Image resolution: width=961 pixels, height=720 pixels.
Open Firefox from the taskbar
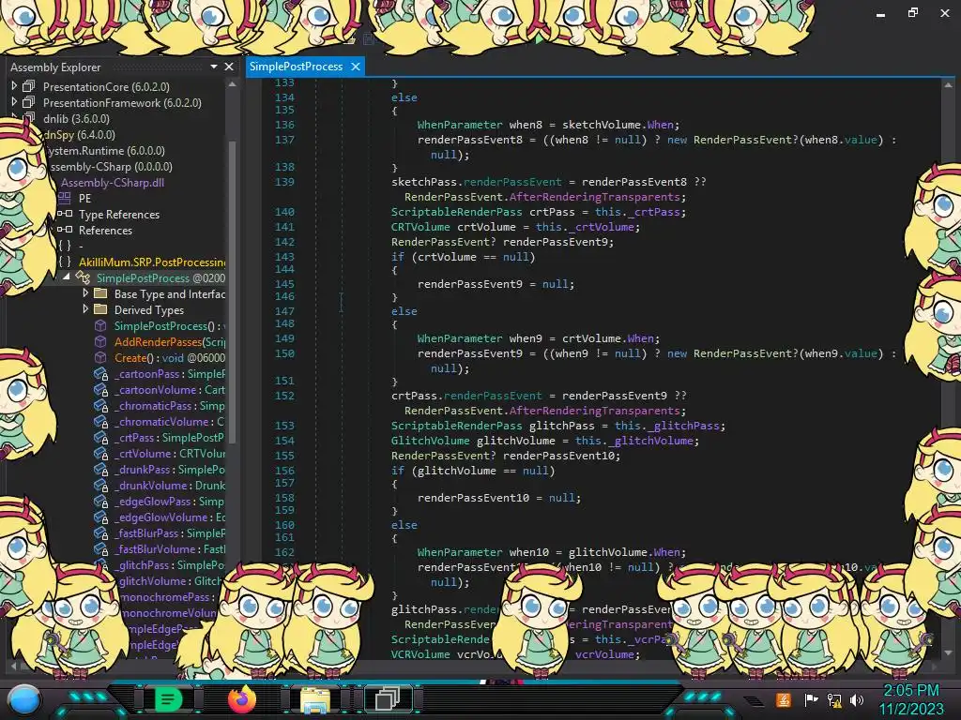pyautogui.click(x=241, y=698)
